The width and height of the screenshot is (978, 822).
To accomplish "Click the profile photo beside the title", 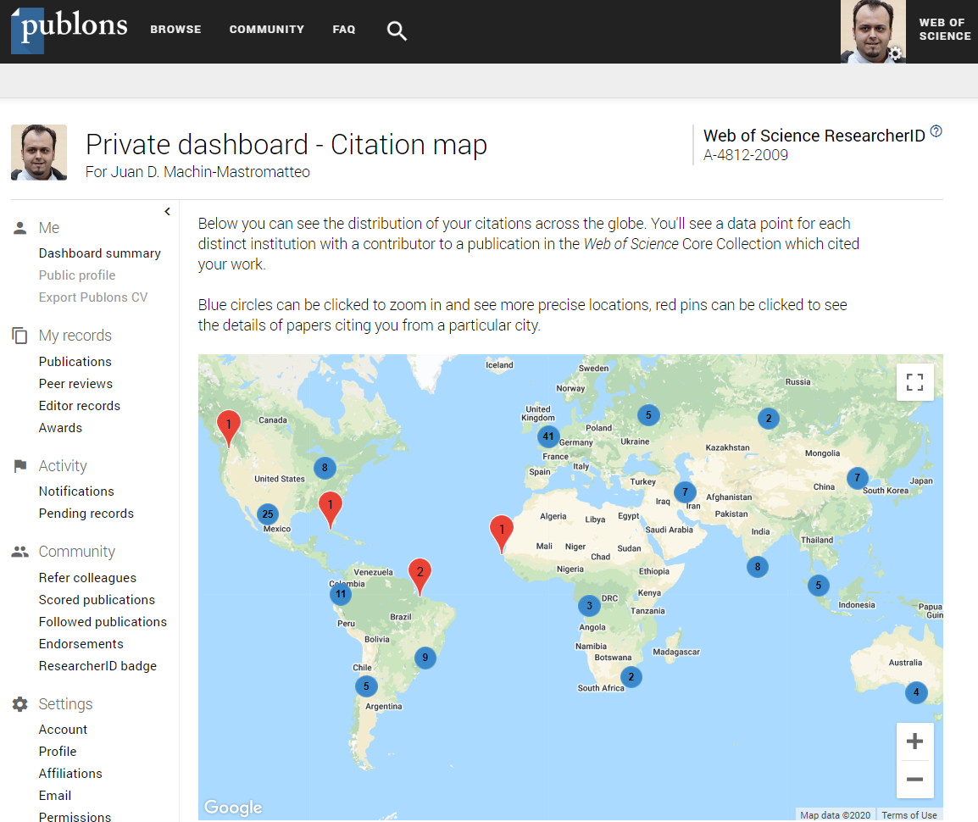I will [39, 153].
